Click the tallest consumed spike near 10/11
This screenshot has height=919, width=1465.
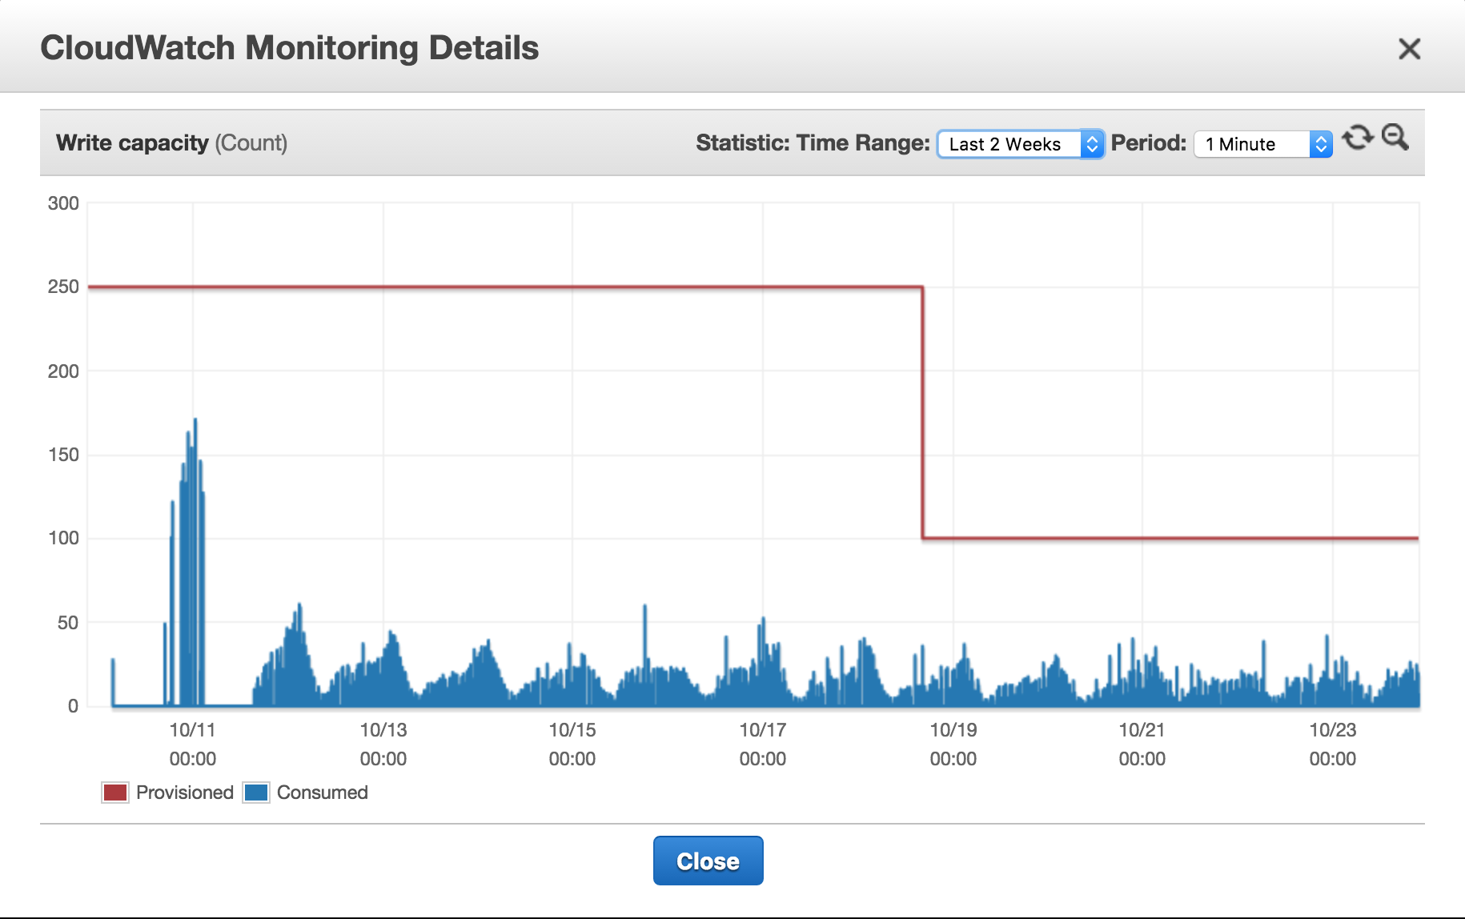(195, 560)
